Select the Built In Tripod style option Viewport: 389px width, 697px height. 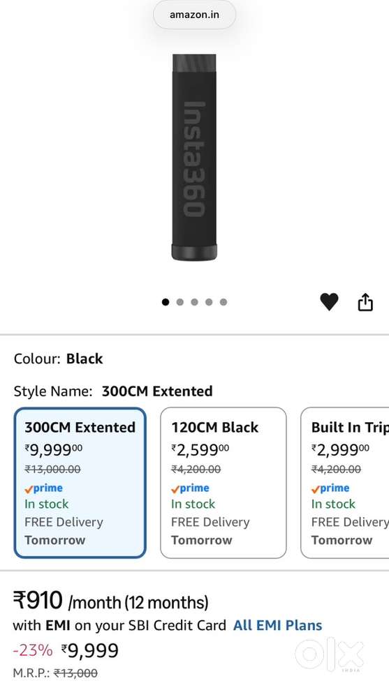coord(345,483)
